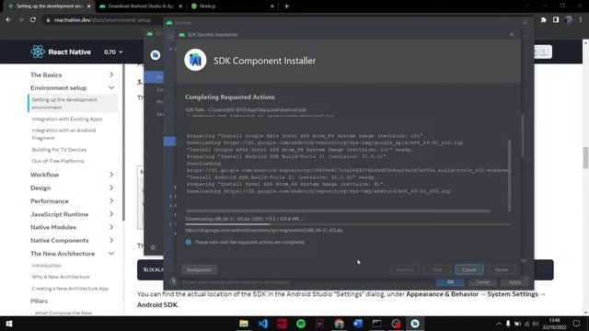Open Spotify from the taskbar
Image resolution: width=589 pixels, height=331 pixels.
[x=301, y=324]
